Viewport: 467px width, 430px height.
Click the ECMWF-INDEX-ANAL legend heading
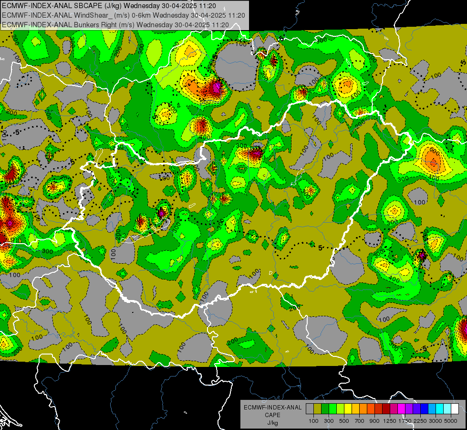click(272, 408)
